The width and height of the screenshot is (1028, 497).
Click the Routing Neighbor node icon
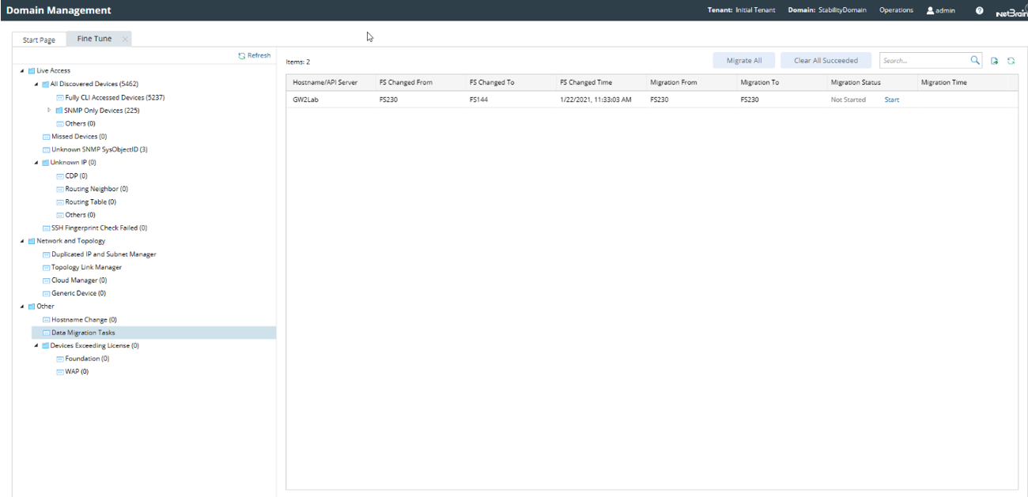coord(60,189)
